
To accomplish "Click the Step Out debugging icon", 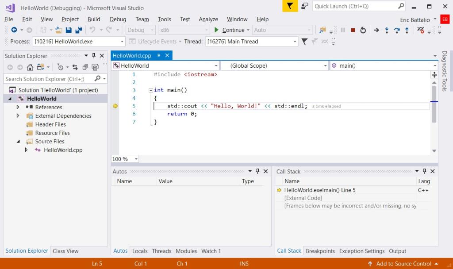I will 407,31.
